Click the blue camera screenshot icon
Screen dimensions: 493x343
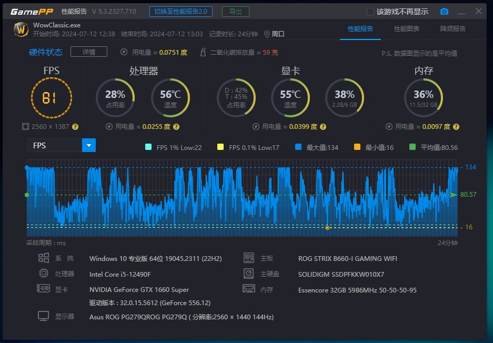tap(444, 11)
